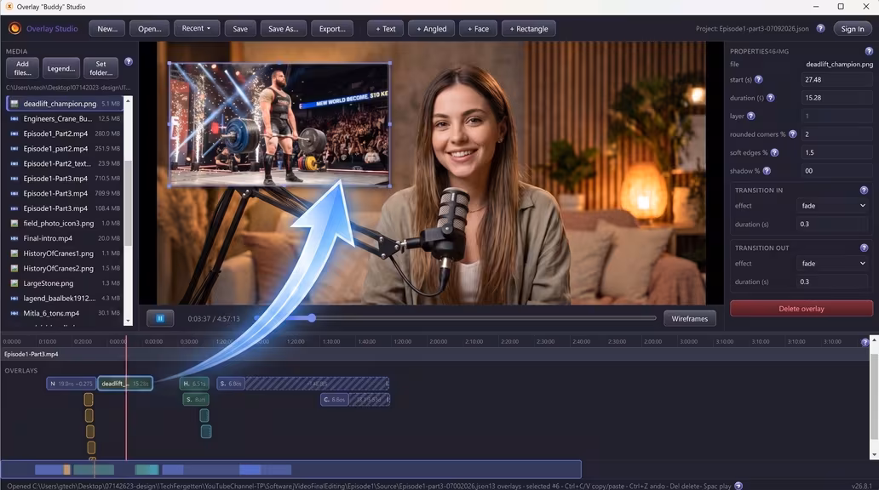Click Transition In duration field
This screenshot has width=879, height=490.
coord(832,224)
